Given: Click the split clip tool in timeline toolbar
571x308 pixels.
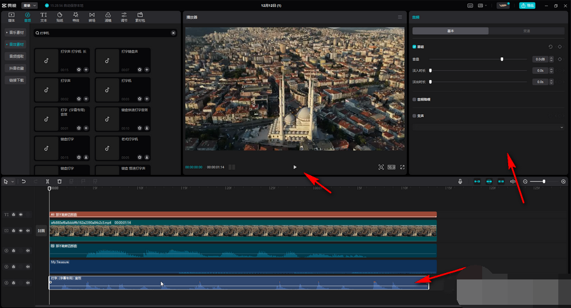Looking at the screenshot, I should [x=48, y=182].
